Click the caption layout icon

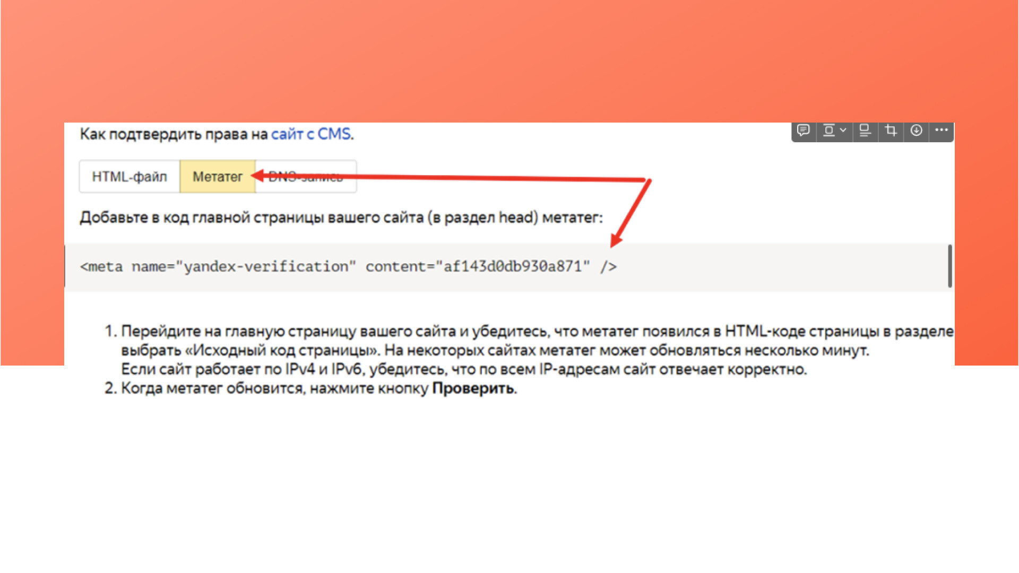click(x=865, y=131)
